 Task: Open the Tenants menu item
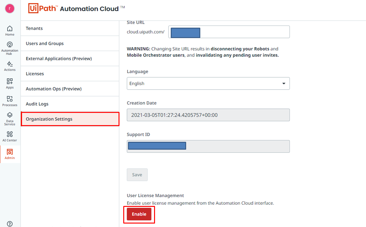(70, 28)
